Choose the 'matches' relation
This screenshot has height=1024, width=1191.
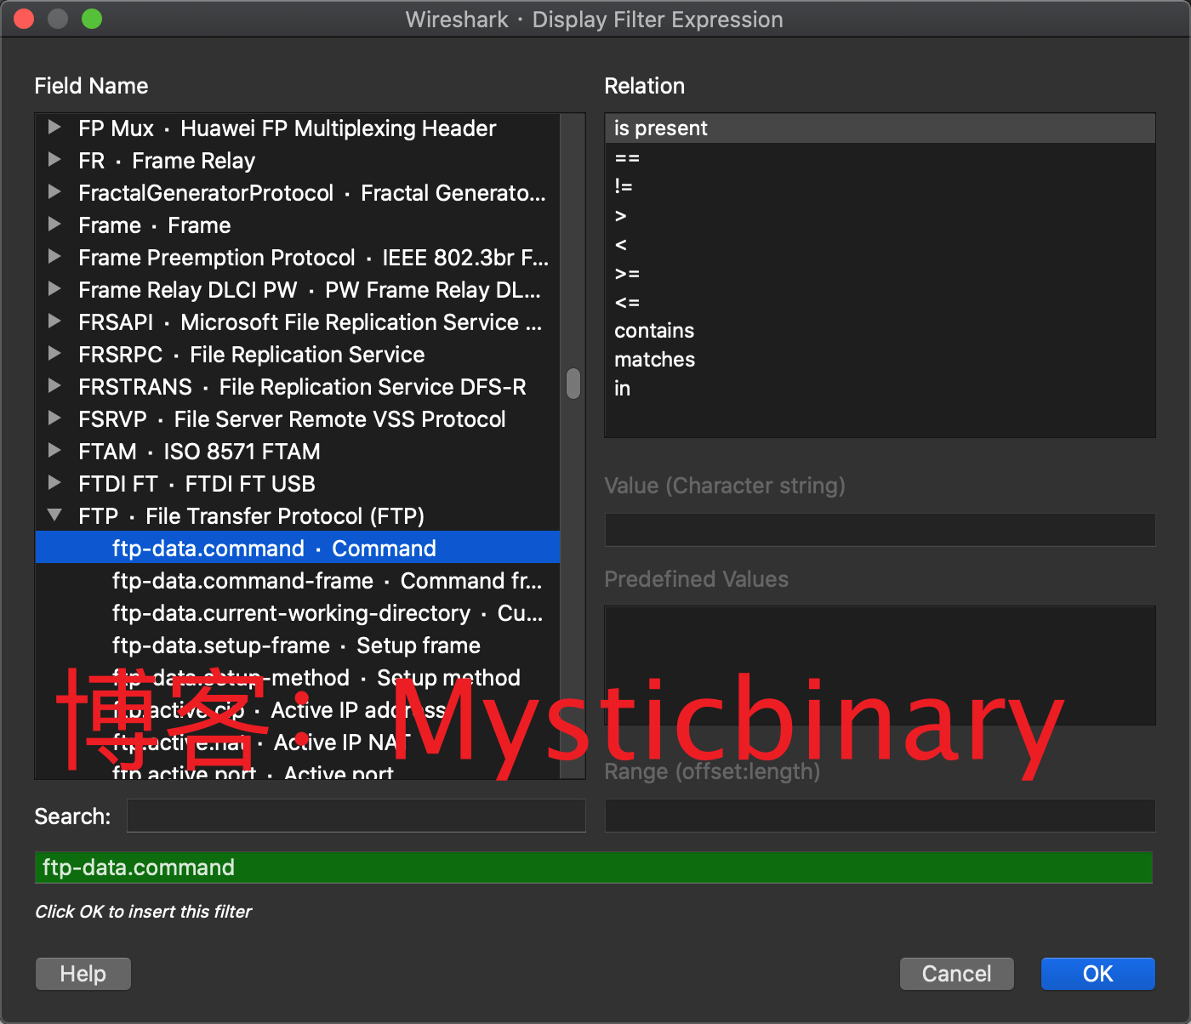tap(654, 360)
